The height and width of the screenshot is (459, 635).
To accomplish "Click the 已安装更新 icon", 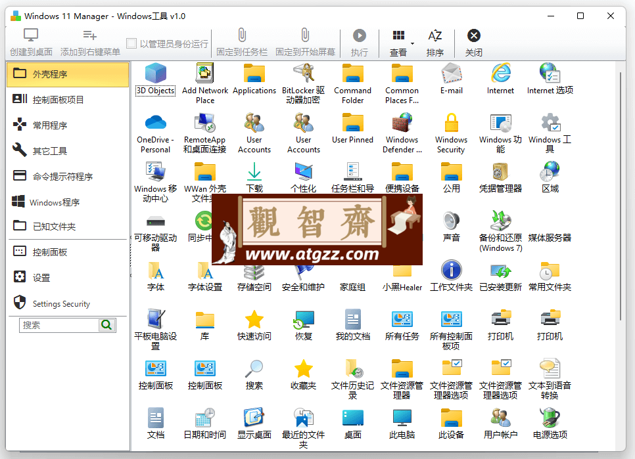I will pos(500,271).
